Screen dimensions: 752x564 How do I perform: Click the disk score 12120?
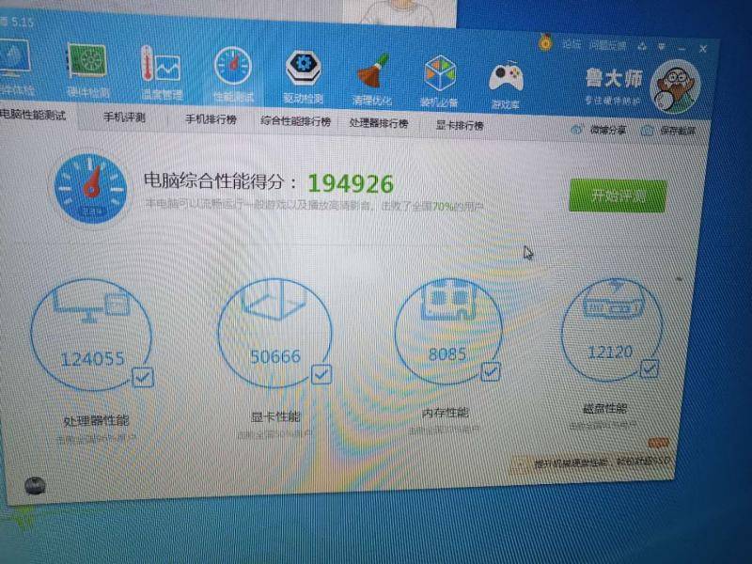click(610, 352)
